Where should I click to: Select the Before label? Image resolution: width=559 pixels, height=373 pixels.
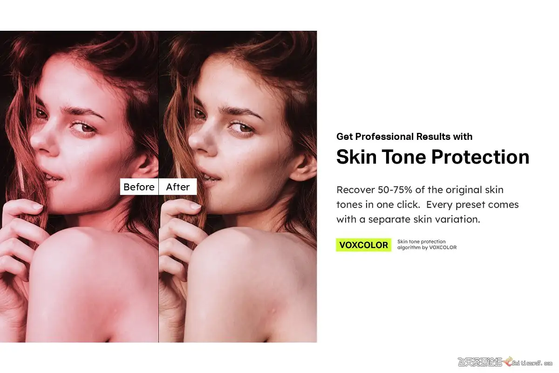click(x=139, y=187)
